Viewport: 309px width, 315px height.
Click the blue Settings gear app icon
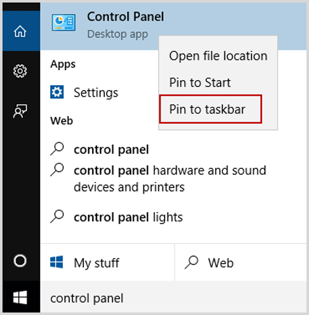tap(57, 92)
